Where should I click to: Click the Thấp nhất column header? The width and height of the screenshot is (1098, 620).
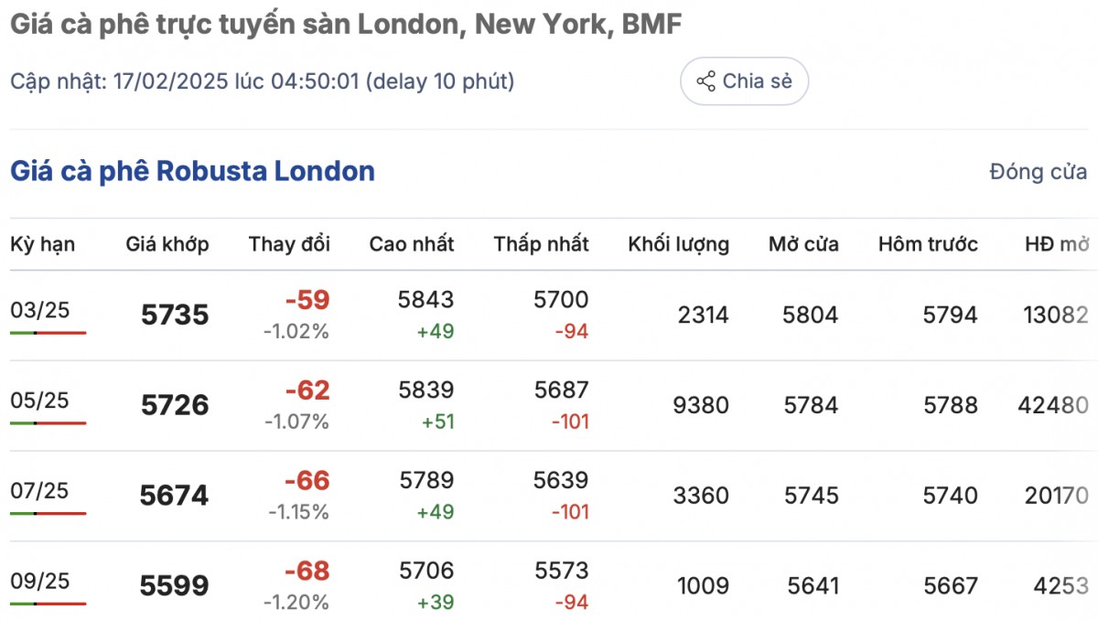(541, 244)
